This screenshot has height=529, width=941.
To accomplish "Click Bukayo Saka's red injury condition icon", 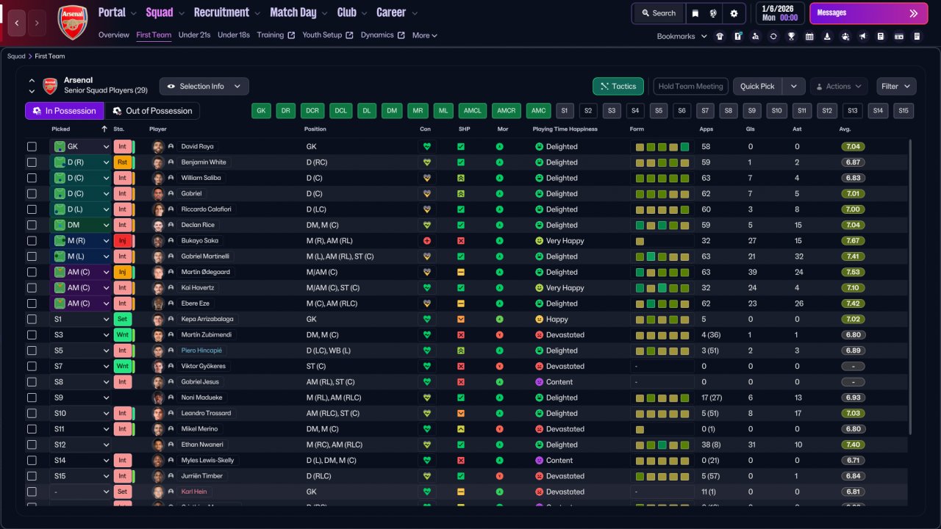I will (x=426, y=241).
